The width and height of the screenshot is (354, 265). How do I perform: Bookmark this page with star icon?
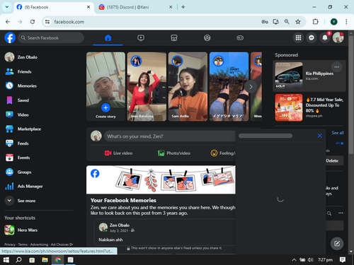tap(298, 22)
